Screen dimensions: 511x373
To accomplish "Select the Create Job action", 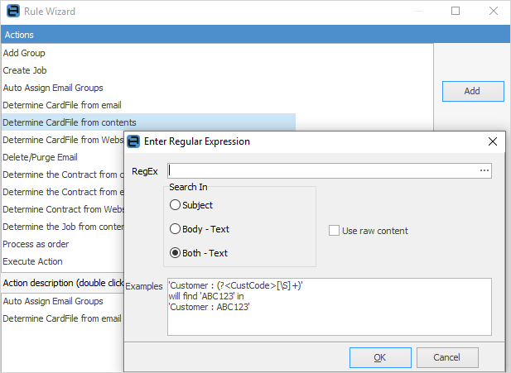I will [x=25, y=70].
